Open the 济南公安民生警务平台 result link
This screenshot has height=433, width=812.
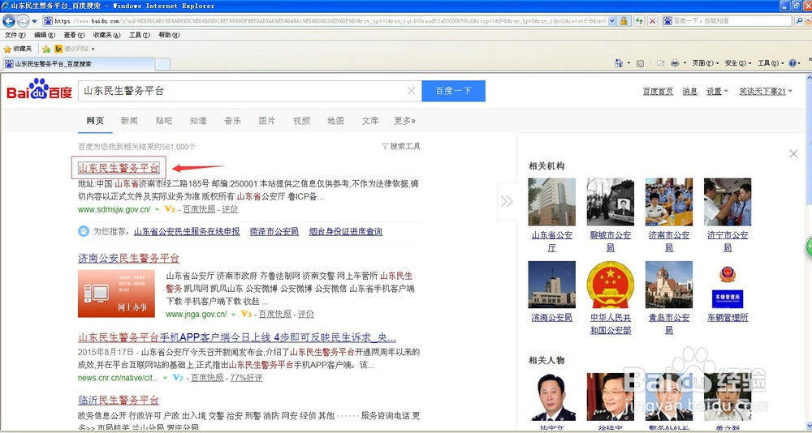tap(128, 258)
